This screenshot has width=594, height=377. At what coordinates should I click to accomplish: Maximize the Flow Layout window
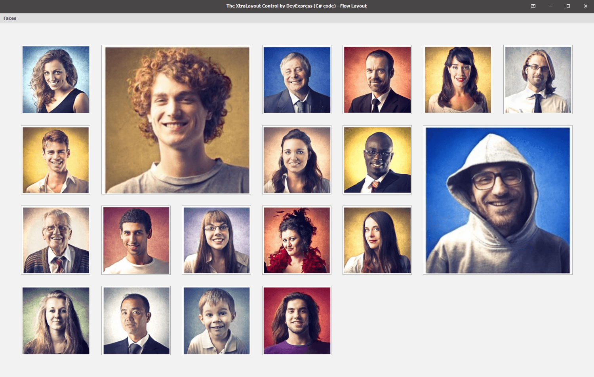point(568,6)
